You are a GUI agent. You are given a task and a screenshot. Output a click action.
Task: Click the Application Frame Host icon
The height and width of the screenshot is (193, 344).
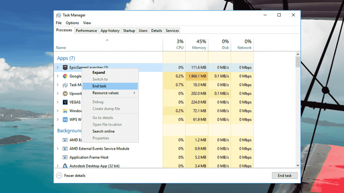(65, 157)
